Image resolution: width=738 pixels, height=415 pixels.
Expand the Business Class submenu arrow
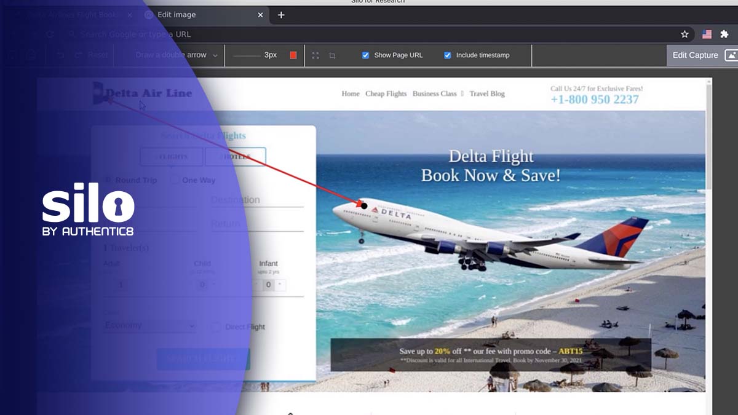pyautogui.click(x=462, y=94)
